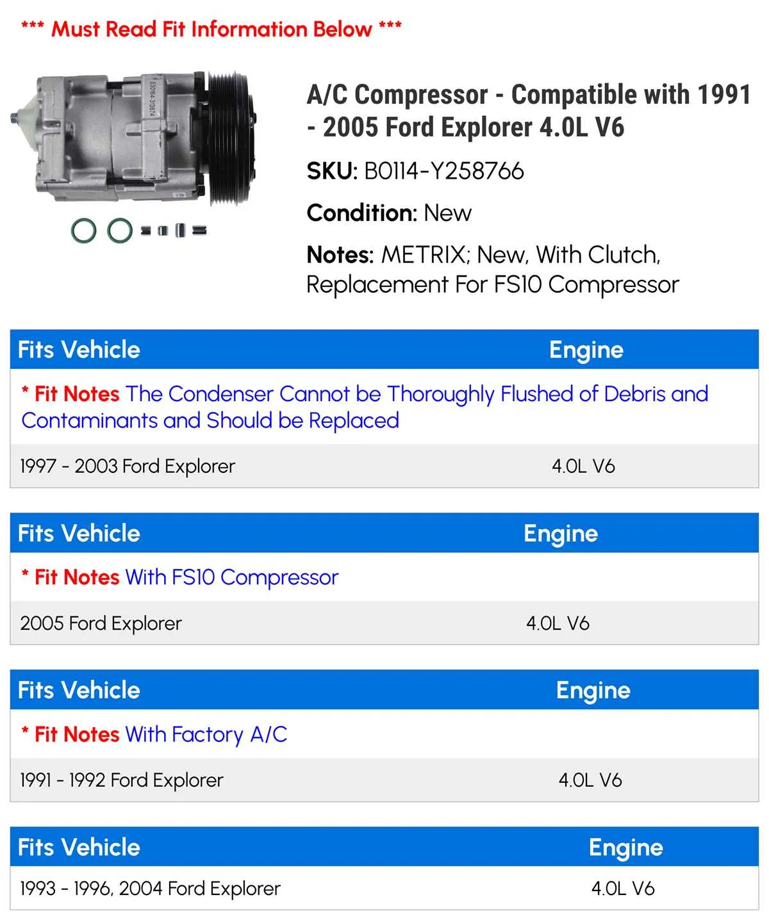
Task: Select the 1991 - 1992 Ford Explorer row
Action: pyautogui.click(x=384, y=780)
